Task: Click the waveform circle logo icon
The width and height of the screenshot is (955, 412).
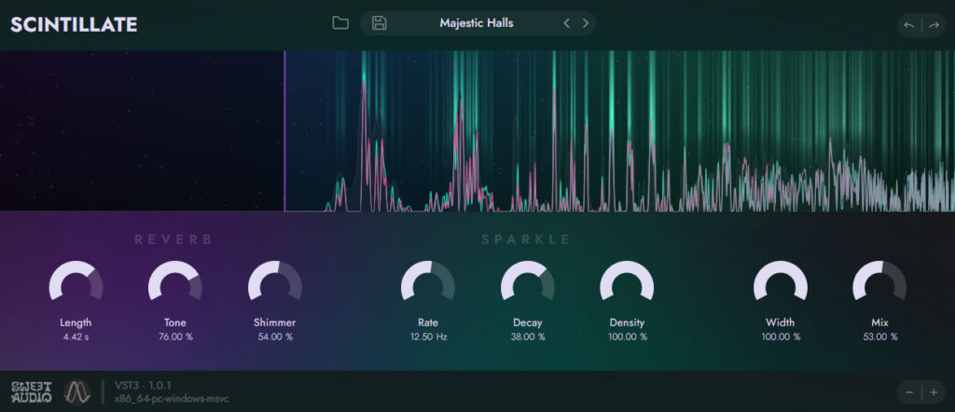Action: [x=77, y=391]
